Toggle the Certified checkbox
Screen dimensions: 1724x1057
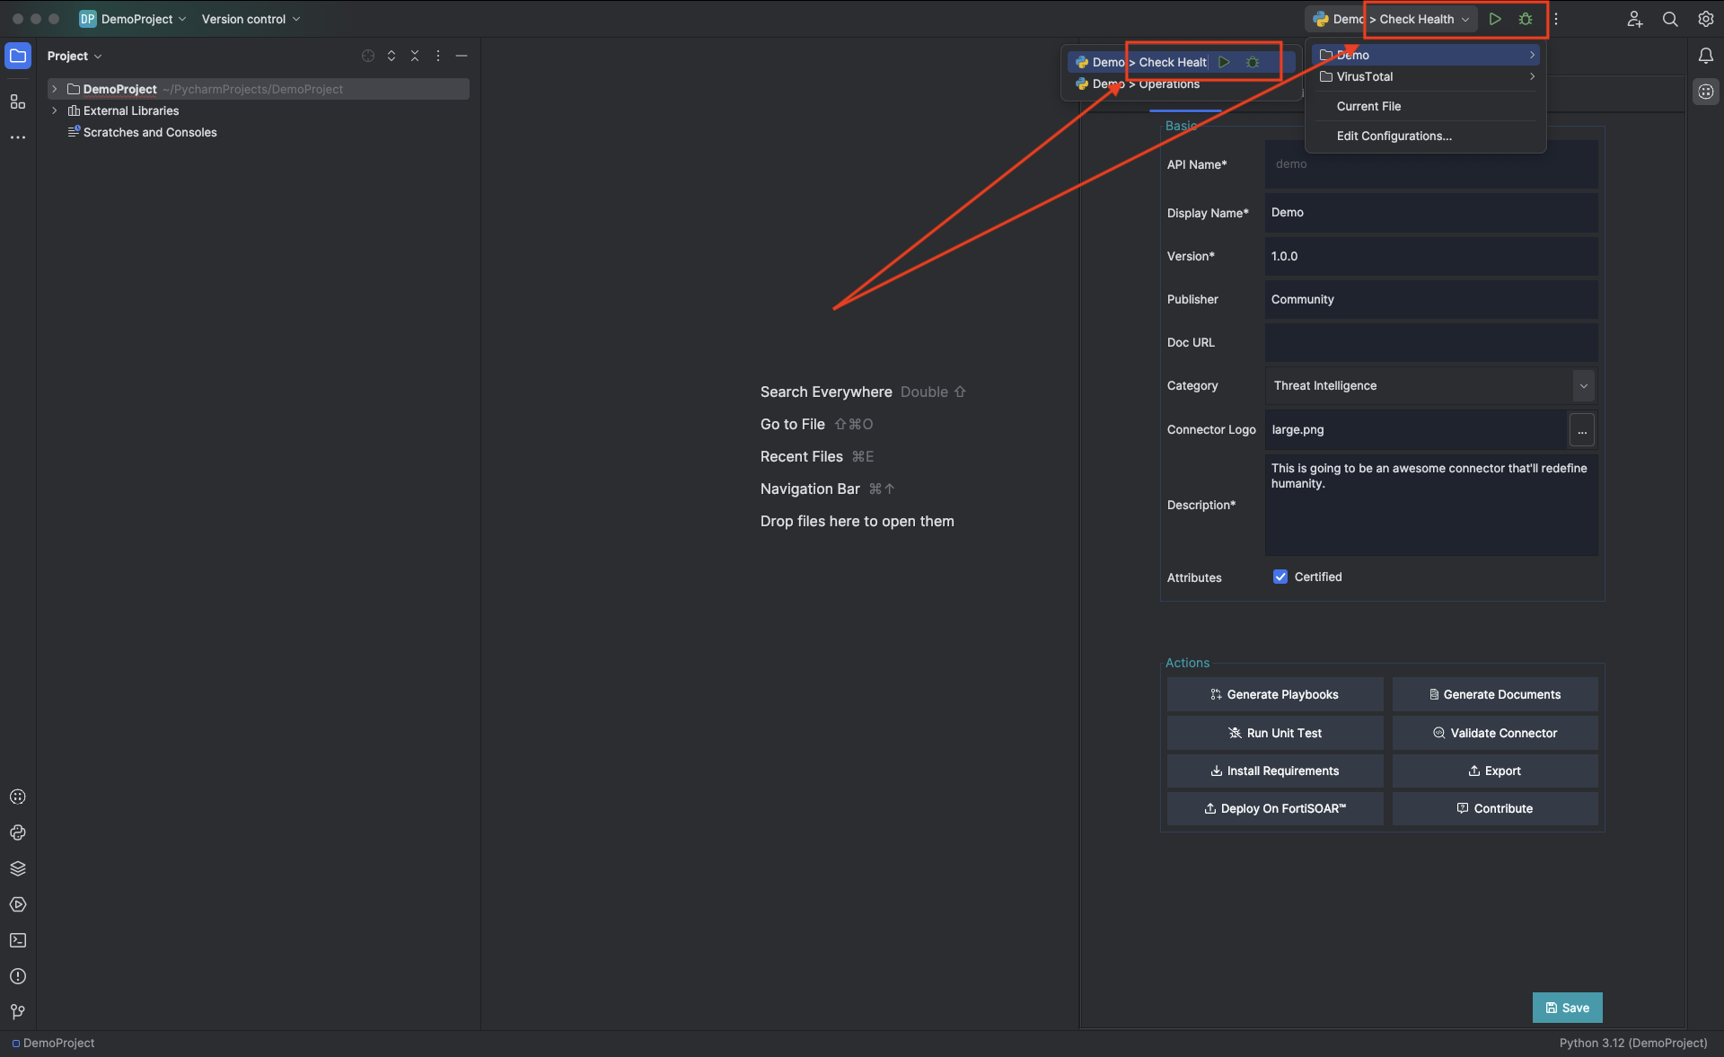1280,577
